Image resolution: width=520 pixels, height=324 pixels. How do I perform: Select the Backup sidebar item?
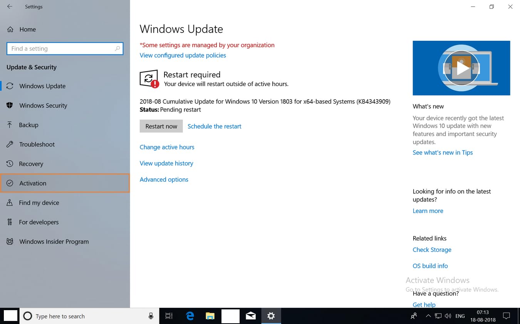(29, 125)
